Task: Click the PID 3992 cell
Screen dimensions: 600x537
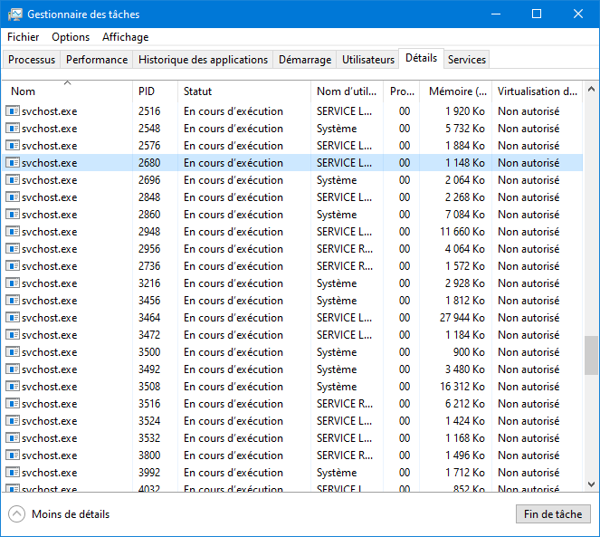Action: [149, 473]
